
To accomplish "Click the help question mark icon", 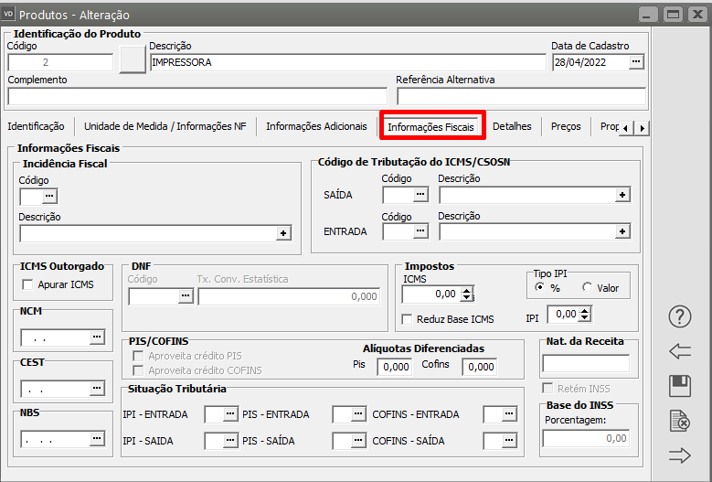I will [680, 316].
